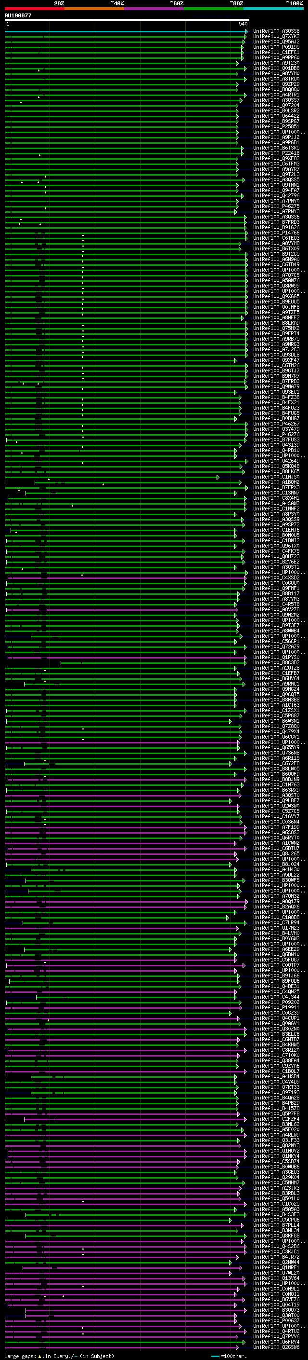Open hit UniRef100_C1EFC1
308x1360 pixels.
click(x=276, y=52)
